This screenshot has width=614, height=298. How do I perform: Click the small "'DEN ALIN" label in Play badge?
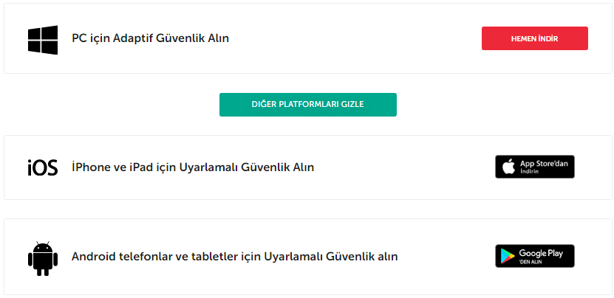[530, 262]
